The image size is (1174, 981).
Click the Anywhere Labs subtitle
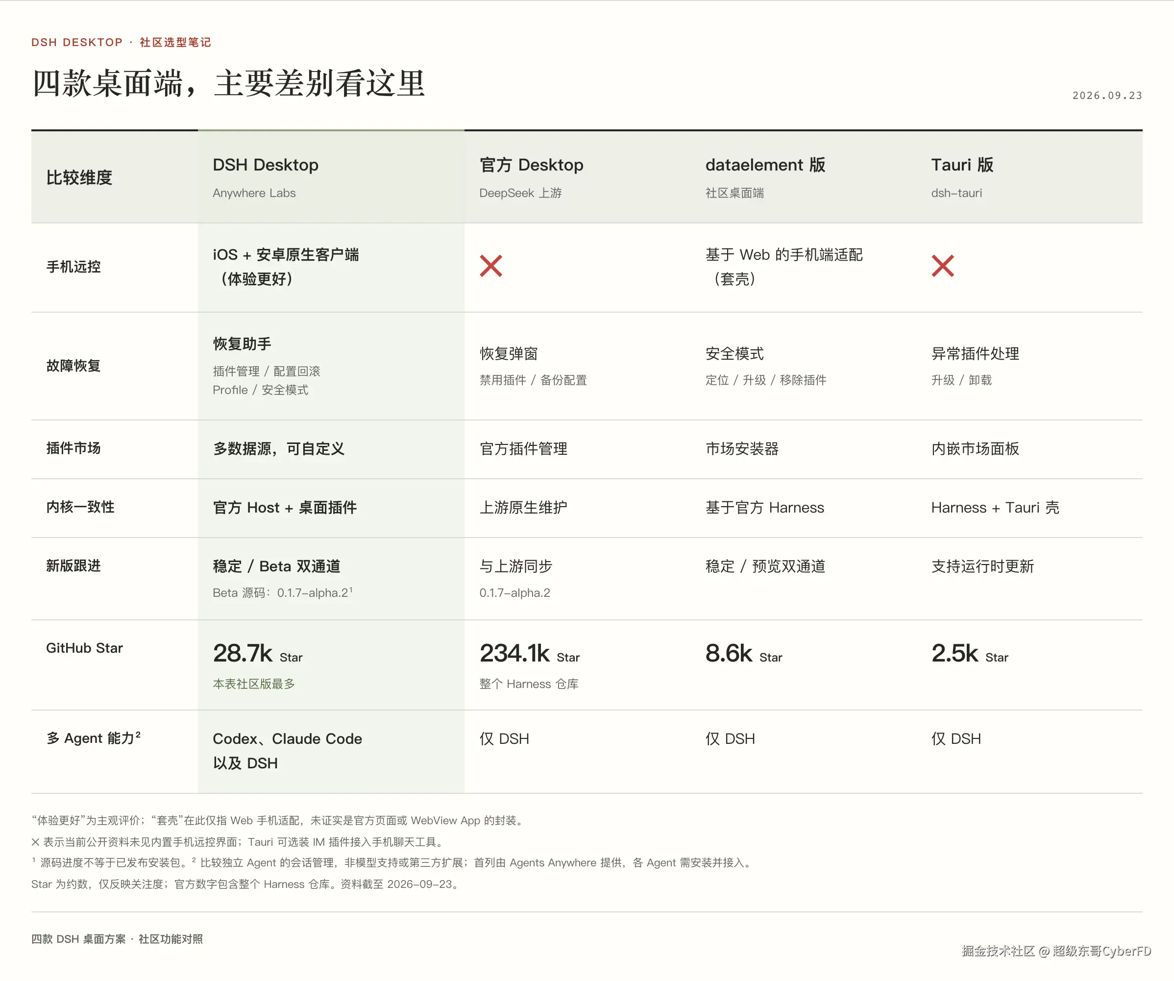(x=254, y=193)
